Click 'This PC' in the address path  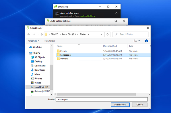(x=54, y=34)
